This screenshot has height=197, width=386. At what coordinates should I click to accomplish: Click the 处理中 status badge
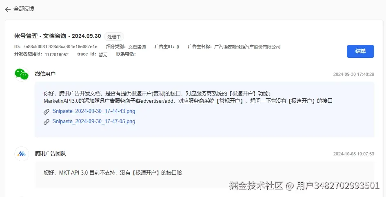(x=114, y=37)
